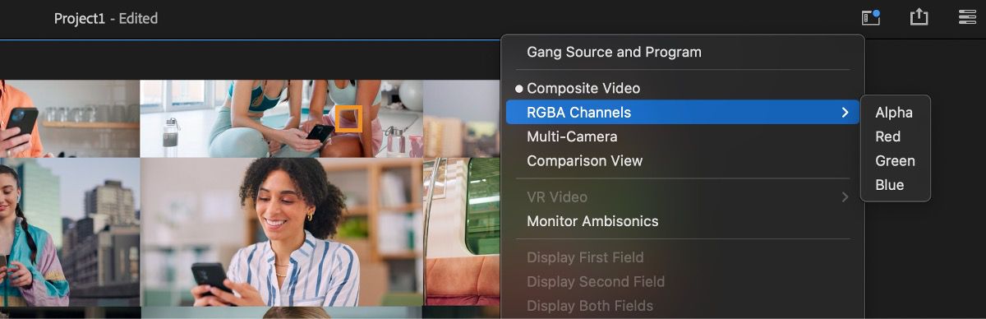Select the Alpha channel
986x319 pixels.
(x=895, y=113)
